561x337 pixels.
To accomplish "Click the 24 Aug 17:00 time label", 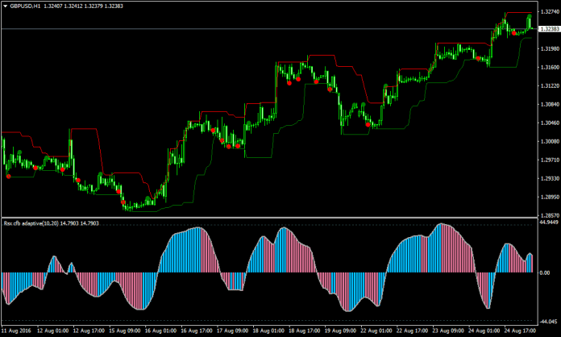I will pyautogui.click(x=514, y=331).
